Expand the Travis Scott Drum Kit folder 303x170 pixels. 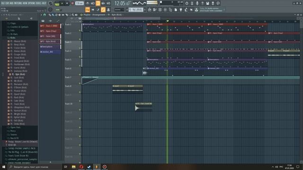click(x=18, y=156)
